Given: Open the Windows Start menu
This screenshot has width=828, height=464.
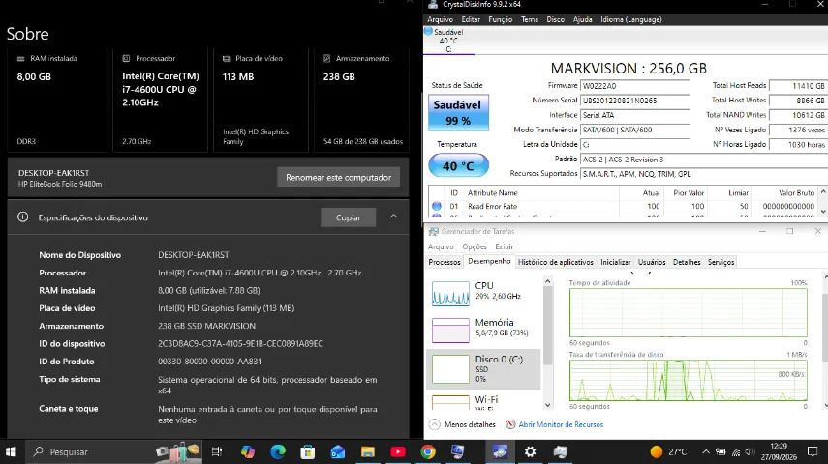Looking at the screenshot, I should [x=11, y=451].
